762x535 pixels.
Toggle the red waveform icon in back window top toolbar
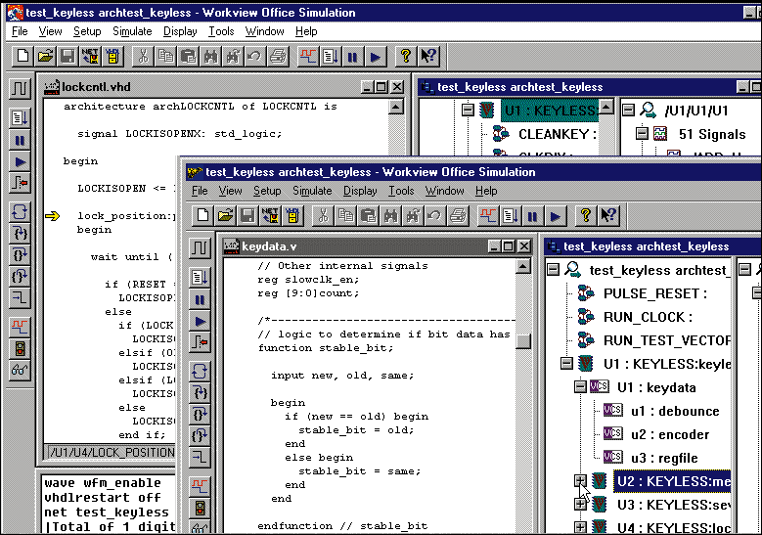(307, 56)
